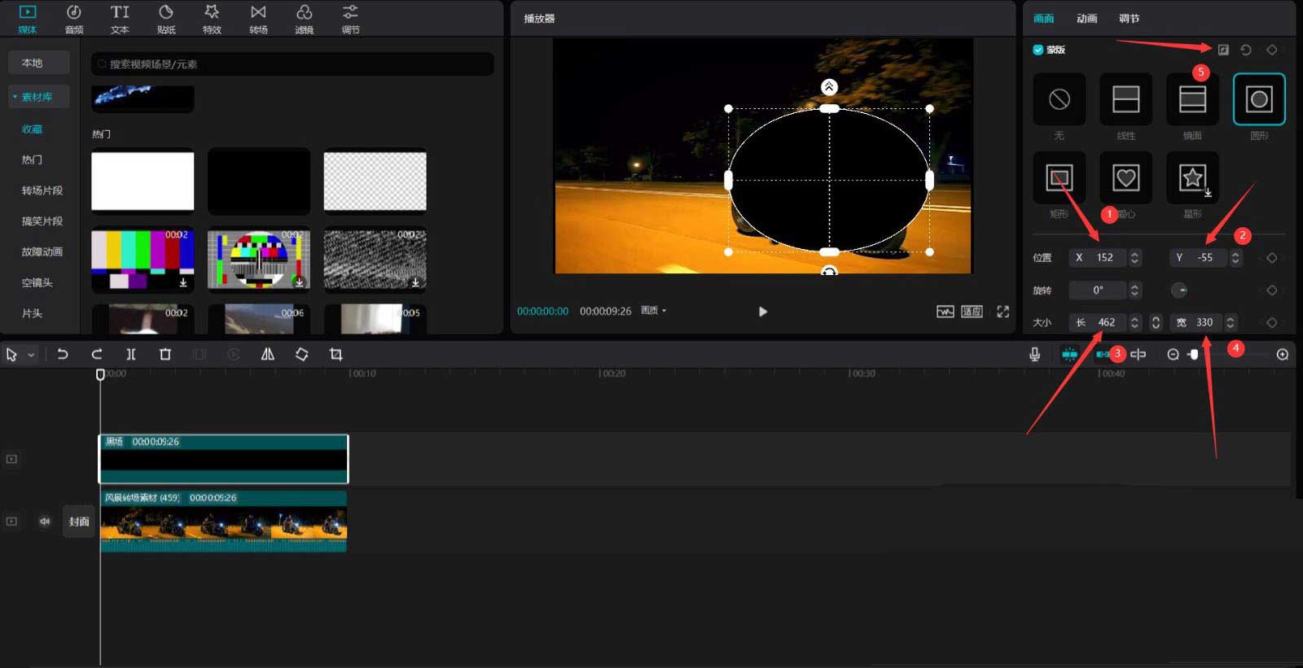Mirror the clip horizontally
Image resolution: width=1303 pixels, height=668 pixels.
pos(267,355)
